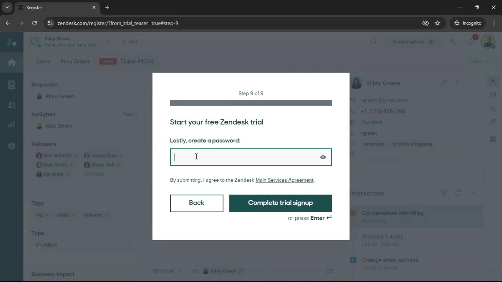Open Reporting chart icon in sidebar
The width and height of the screenshot is (502, 282).
(x=12, y=125)
